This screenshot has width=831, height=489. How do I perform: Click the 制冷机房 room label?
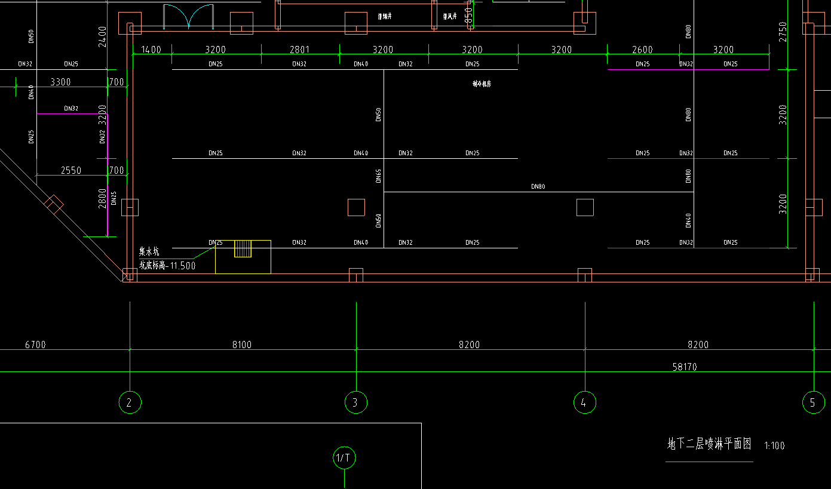(x=482, y=84)
